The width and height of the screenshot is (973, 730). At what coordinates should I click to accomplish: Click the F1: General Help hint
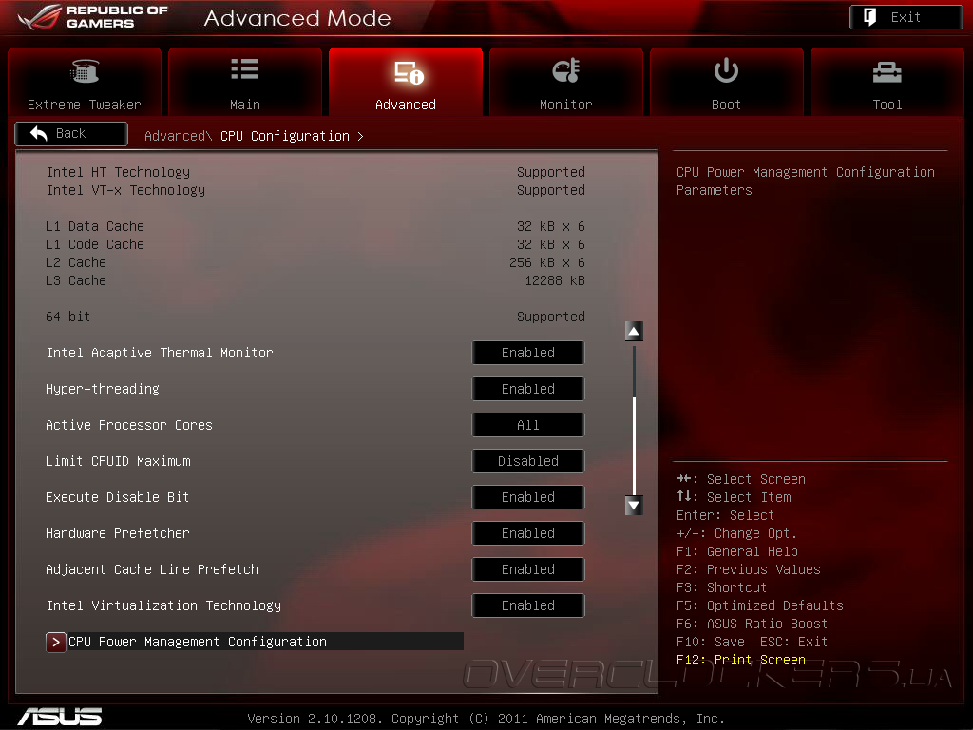click(737, 551)
